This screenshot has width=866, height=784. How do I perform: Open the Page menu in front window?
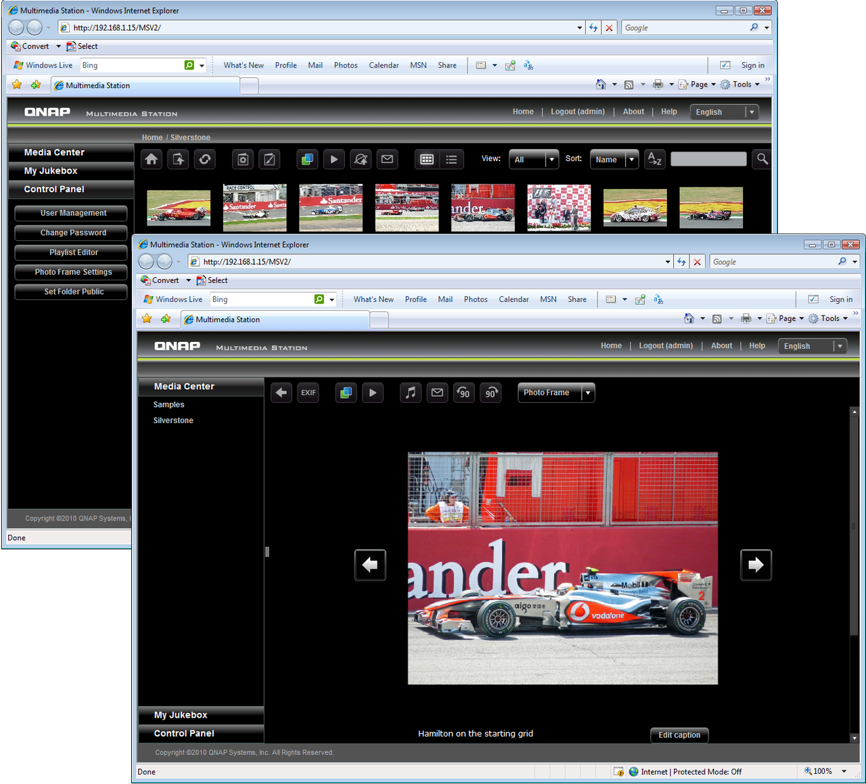785,318
